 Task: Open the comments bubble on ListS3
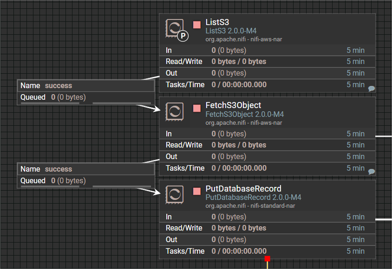pos(371,88)
